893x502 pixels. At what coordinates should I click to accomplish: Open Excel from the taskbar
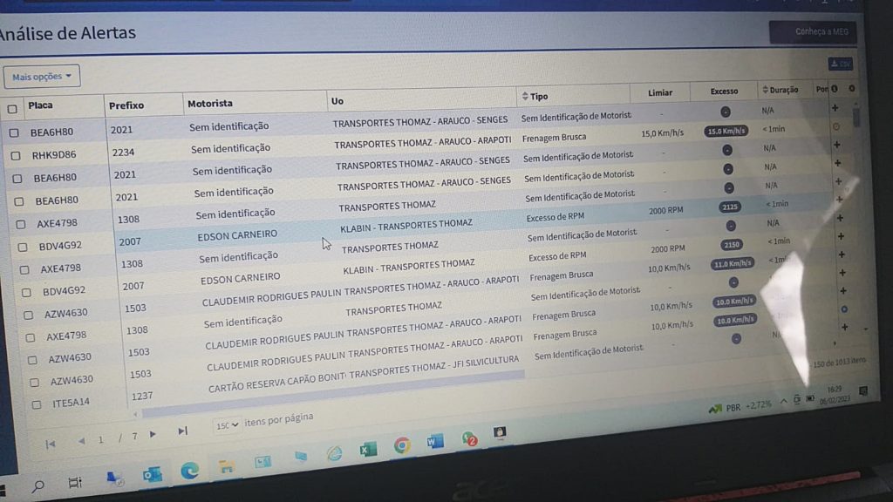coord(367,449)
